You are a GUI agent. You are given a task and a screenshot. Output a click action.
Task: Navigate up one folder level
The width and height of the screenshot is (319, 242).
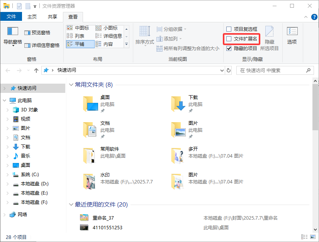click(x=36, y=70)
